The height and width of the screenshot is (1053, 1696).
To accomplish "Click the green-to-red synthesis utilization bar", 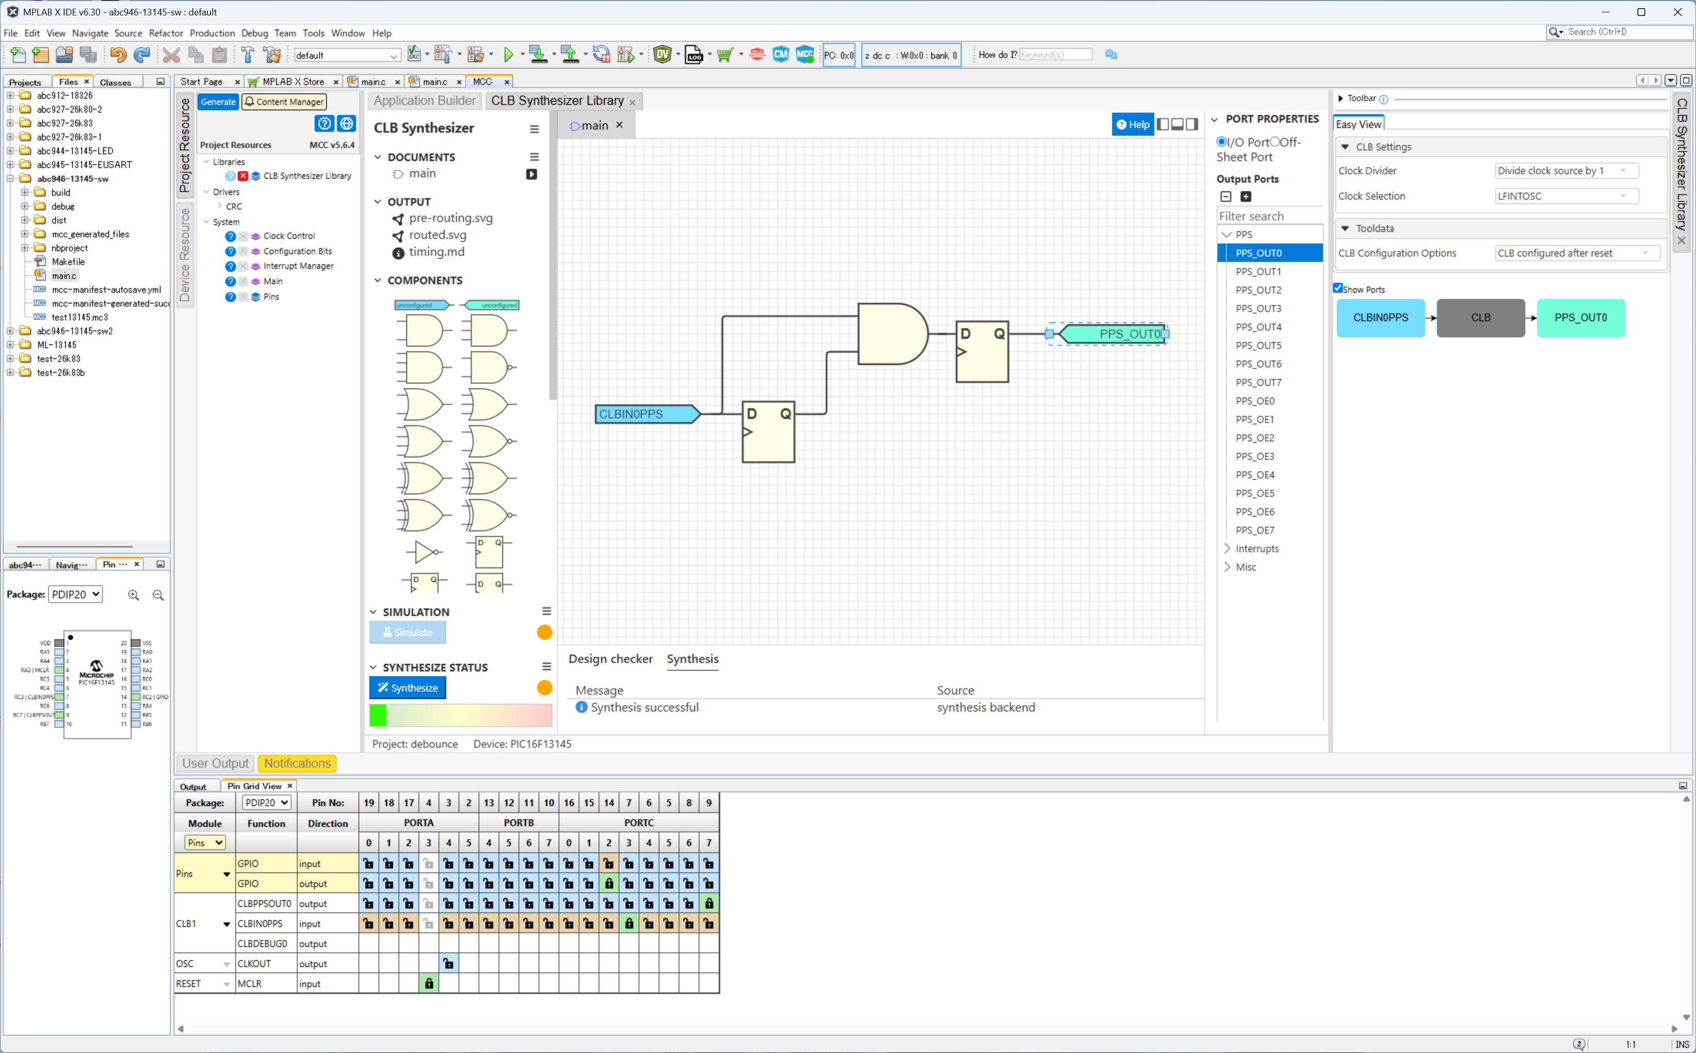I will tap(461, 715).
